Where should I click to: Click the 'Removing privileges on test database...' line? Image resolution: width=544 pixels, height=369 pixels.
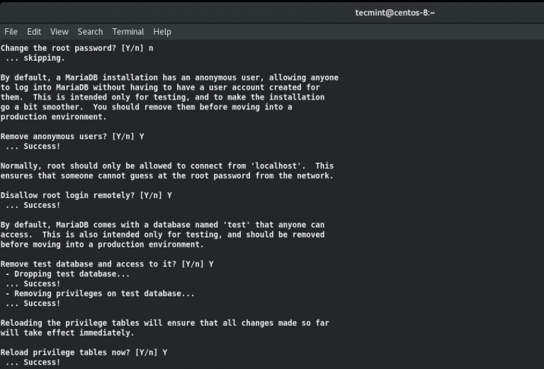click(99, 293)
